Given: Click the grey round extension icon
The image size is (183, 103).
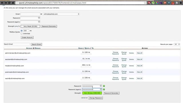Looking at the screenshot, I should [177, 3].
